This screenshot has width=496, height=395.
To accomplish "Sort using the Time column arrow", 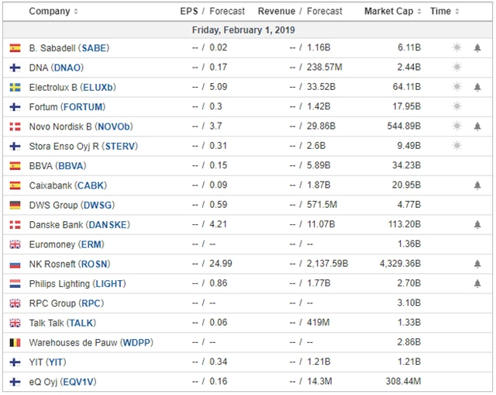I will click(x=457, y=12).
